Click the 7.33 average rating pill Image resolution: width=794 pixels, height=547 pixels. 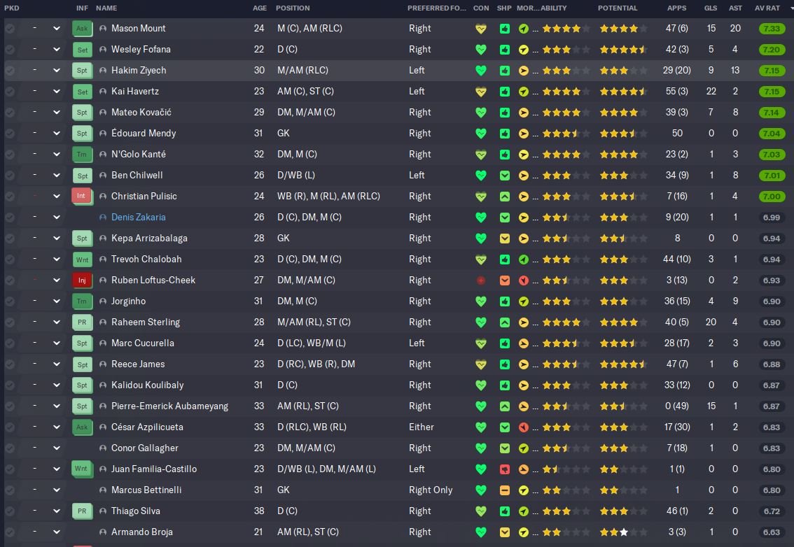click(x=772, y=29)
